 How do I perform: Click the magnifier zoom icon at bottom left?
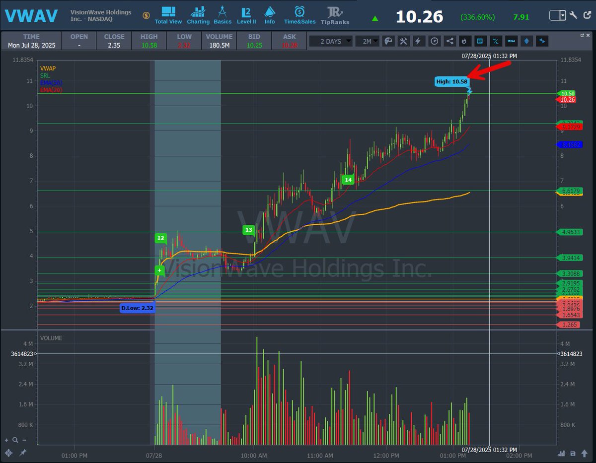pyautogui.click(x=16, y=440)
